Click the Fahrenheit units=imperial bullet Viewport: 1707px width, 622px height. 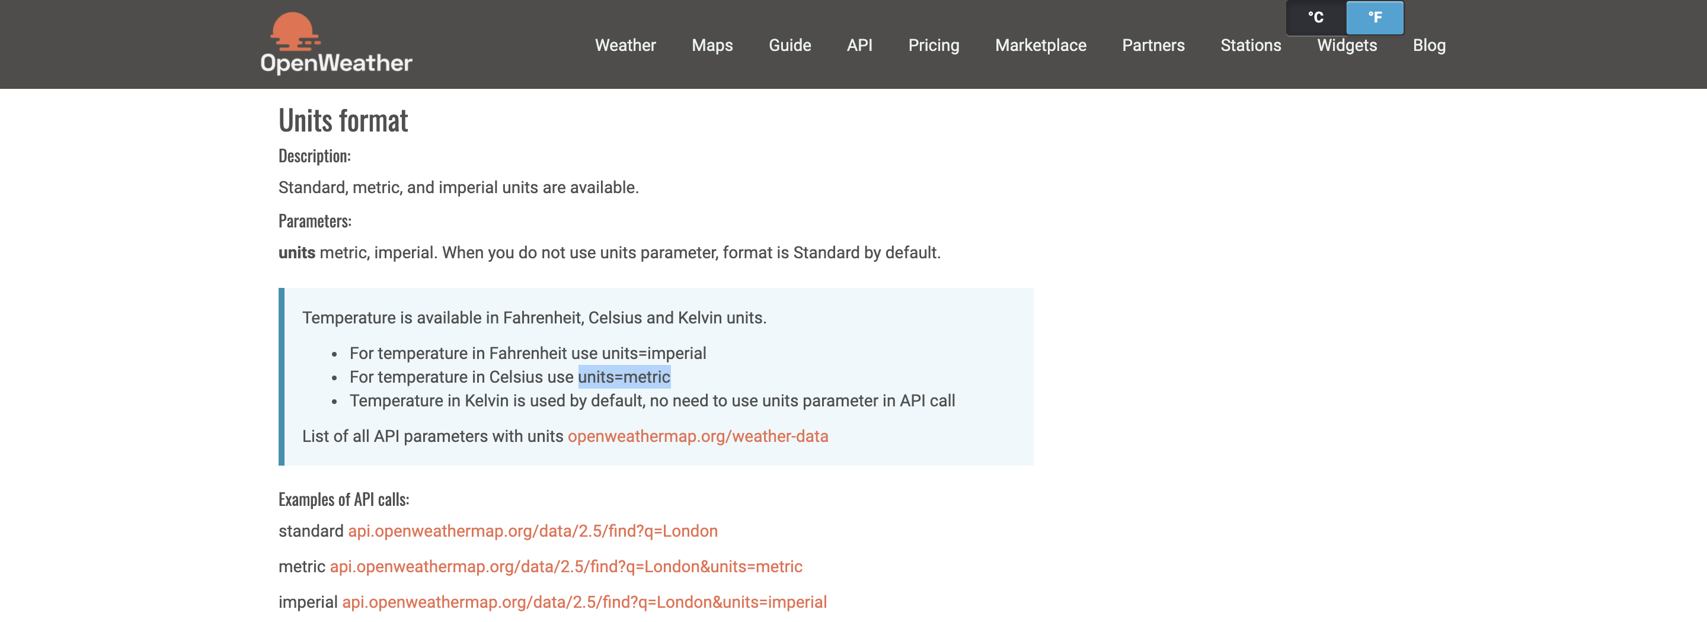pyautogui.click(x=528, y=353)
